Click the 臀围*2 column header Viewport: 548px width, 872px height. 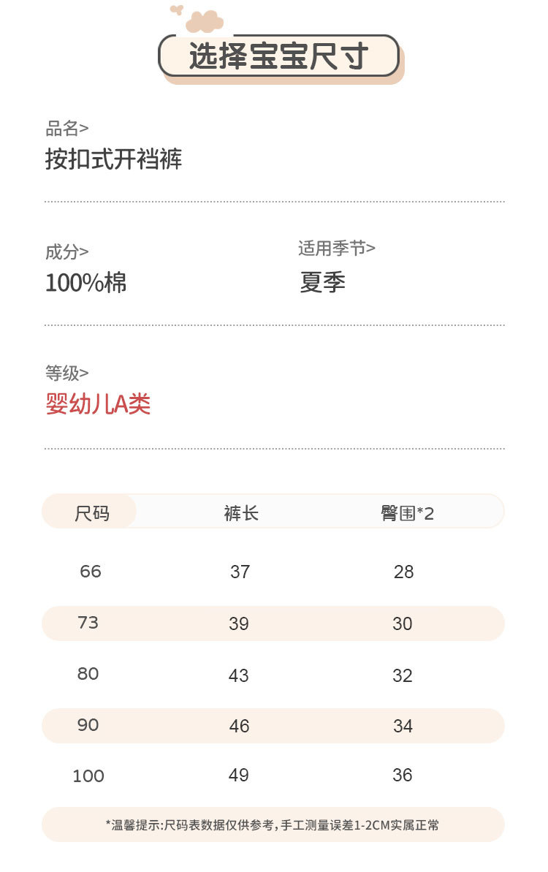click(407, 513)
